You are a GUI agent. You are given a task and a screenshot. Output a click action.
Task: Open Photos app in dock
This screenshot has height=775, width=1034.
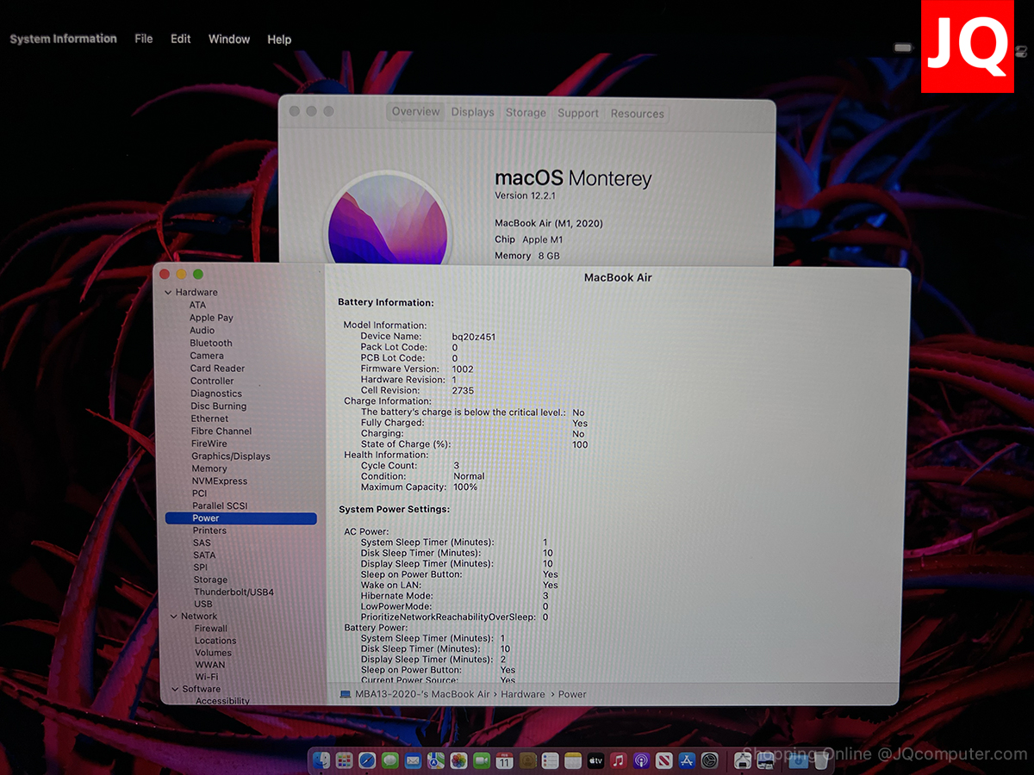pyautogui.click(x=458, y=760)
